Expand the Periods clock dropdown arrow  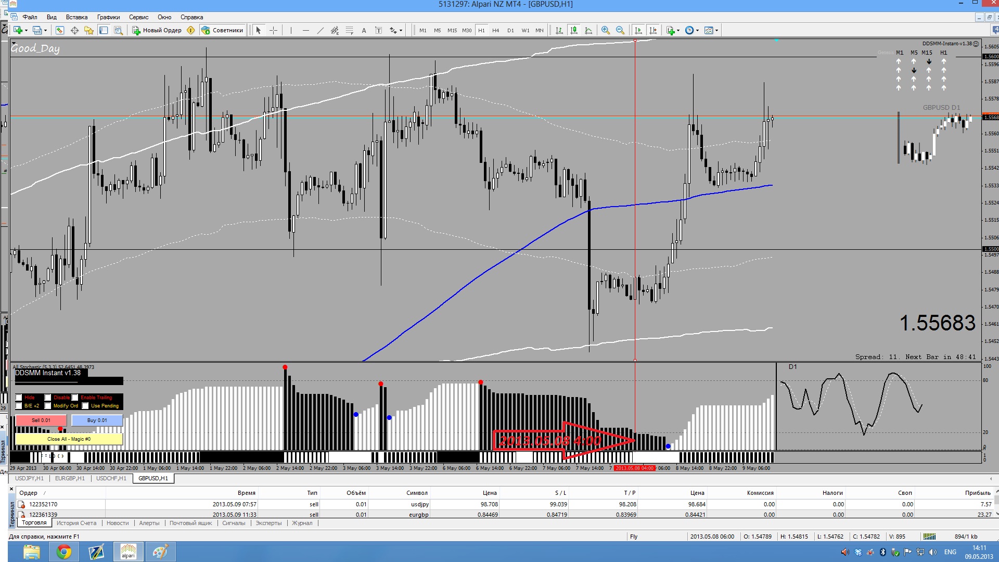pos(697,31)
